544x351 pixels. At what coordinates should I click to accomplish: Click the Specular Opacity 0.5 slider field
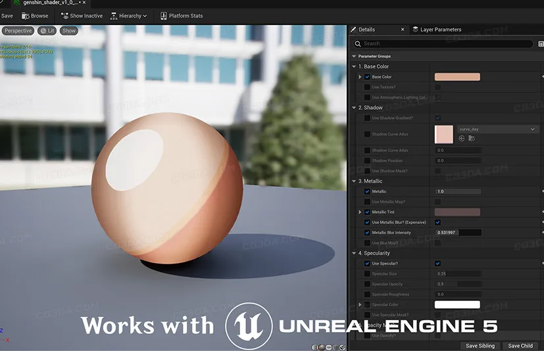click(458, 284)
